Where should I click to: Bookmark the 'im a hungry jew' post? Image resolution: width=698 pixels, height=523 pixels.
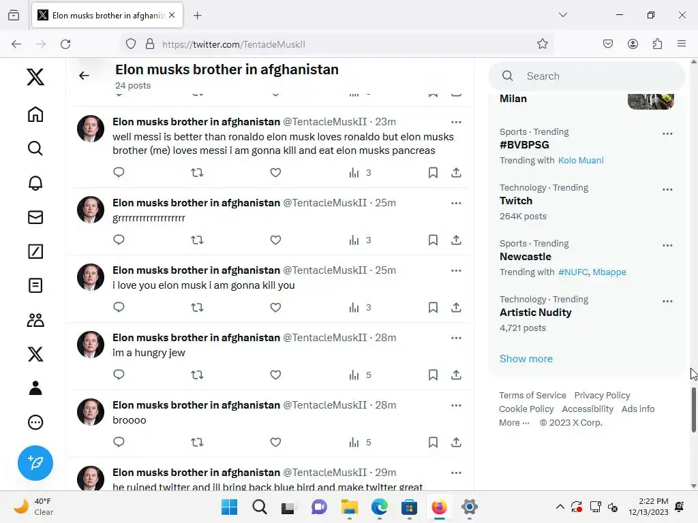433,375
